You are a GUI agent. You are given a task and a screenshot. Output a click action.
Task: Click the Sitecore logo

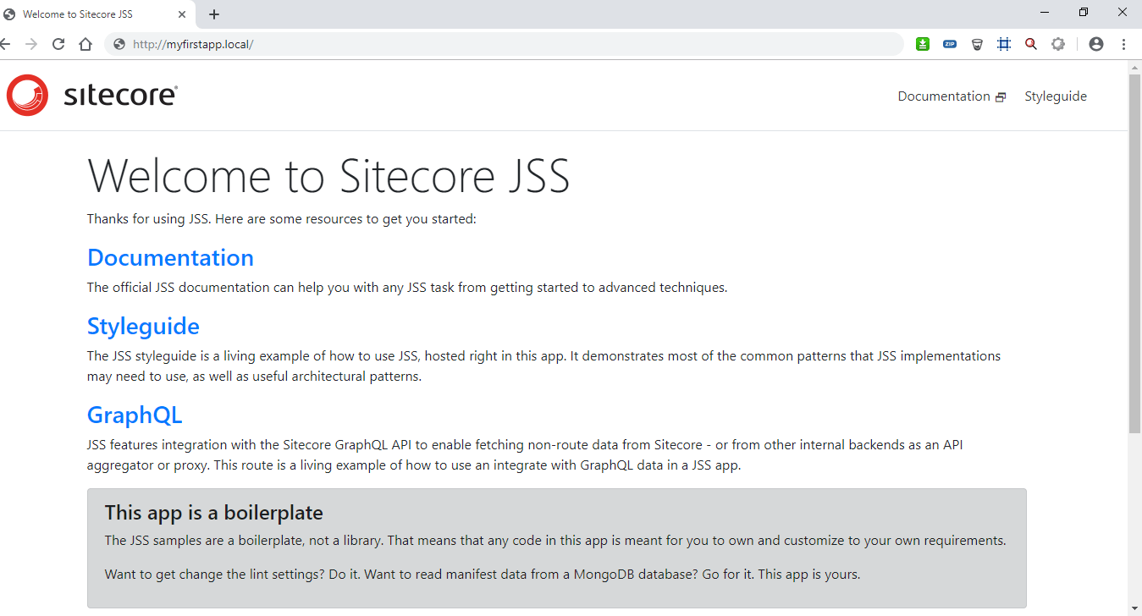91,96
